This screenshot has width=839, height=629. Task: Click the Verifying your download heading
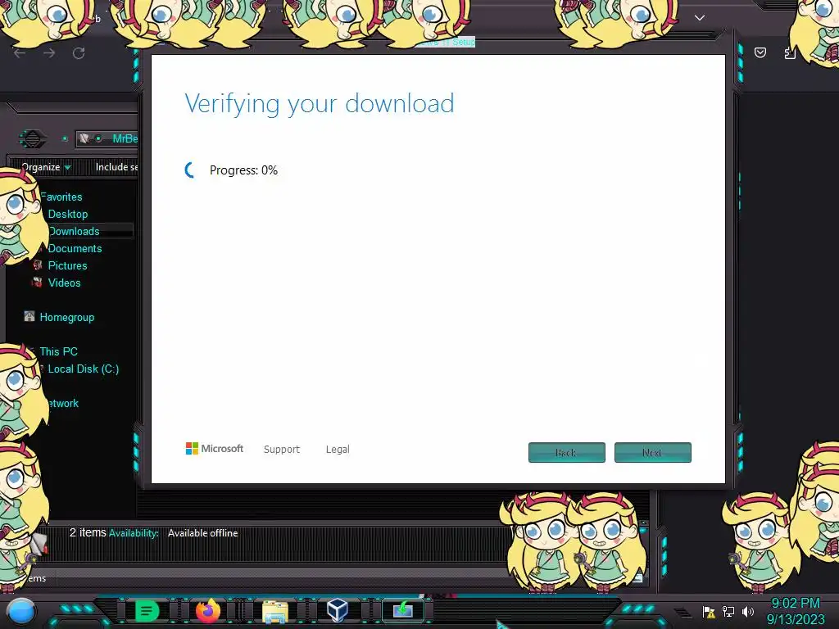[x=320, y=104]
